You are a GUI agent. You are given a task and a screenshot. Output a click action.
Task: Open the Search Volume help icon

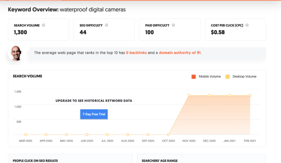(43, 25)
